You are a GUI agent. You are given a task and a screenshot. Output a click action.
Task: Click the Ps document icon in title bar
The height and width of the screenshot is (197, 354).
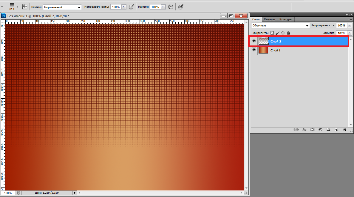[4, 16]
